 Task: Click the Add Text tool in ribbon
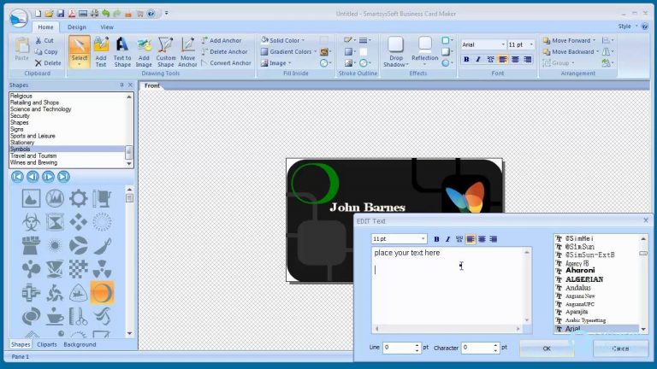click(x=101, y=51)
